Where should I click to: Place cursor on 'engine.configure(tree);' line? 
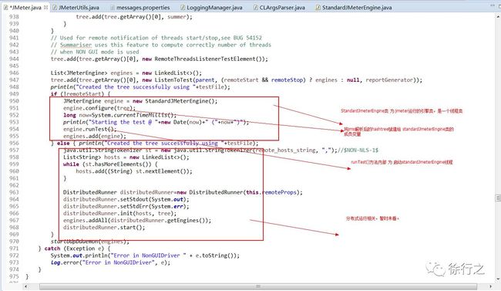pos(99,108)
